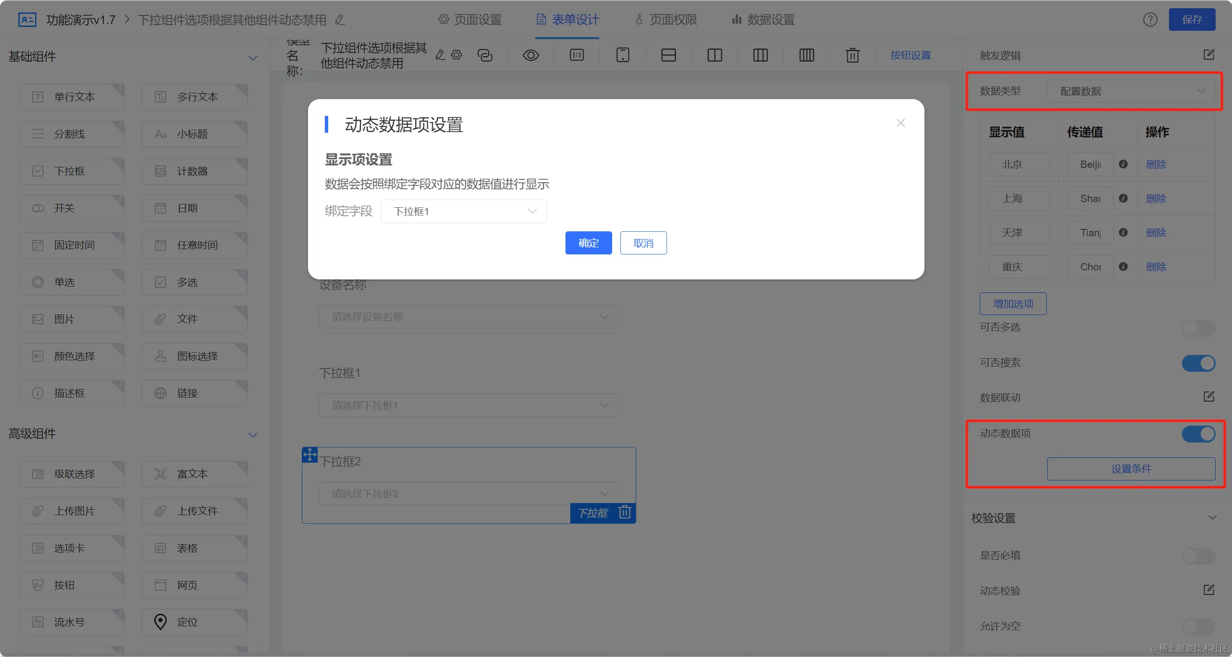Close the 动态数据项设置 dialog

(900, 123)
